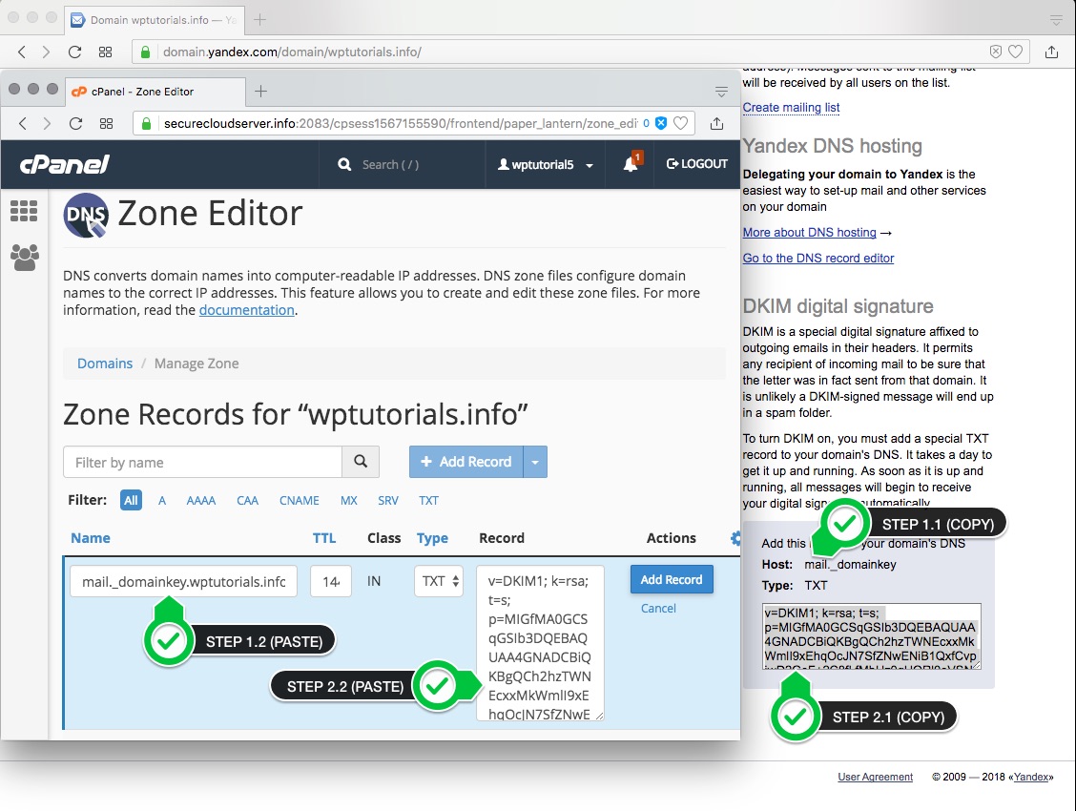The height and width of the screenshot is (811, 1076).
Task: Click the Zone Editor DNS logo icon
Action: 86,215
